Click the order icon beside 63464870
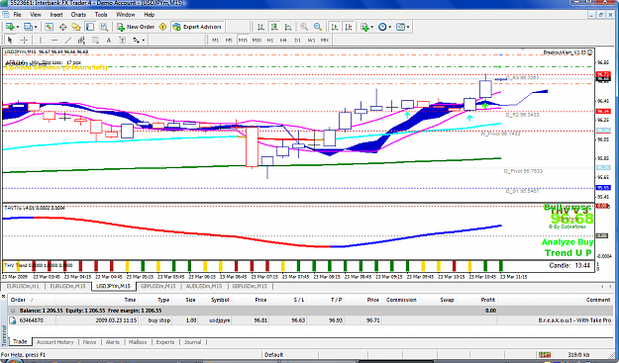The image size is (619, 363). 13,320
